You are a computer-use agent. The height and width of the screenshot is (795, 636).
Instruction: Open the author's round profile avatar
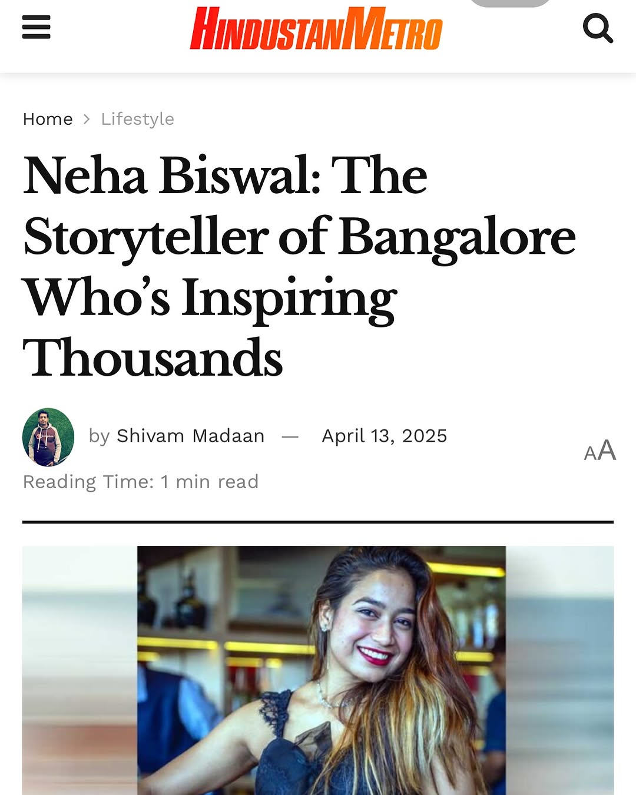click(x=48, y=437)
